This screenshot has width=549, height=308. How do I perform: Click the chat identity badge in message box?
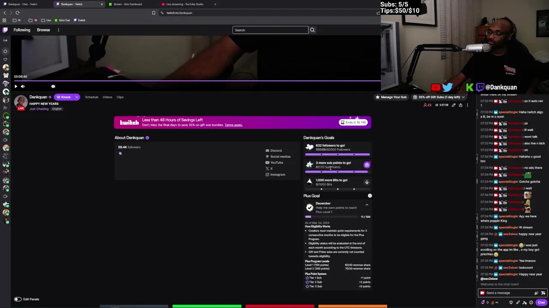coord(483,293)
